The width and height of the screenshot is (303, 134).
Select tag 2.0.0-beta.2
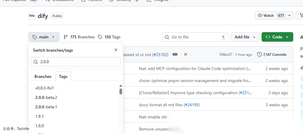coord(46,97)
